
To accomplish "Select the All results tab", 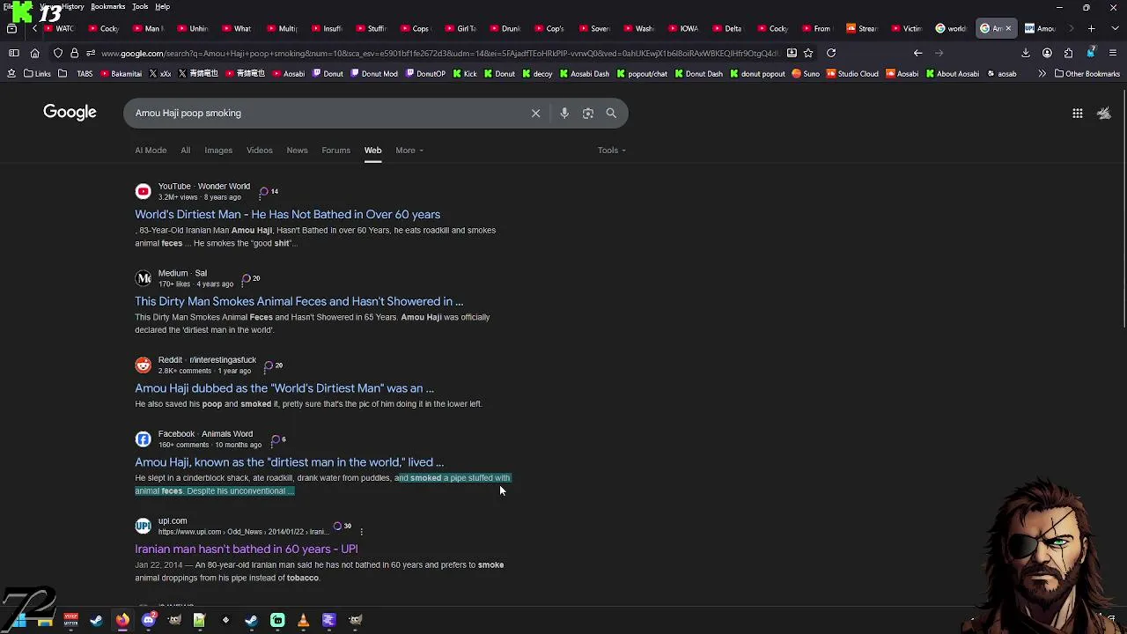I will tap(185, 150).
